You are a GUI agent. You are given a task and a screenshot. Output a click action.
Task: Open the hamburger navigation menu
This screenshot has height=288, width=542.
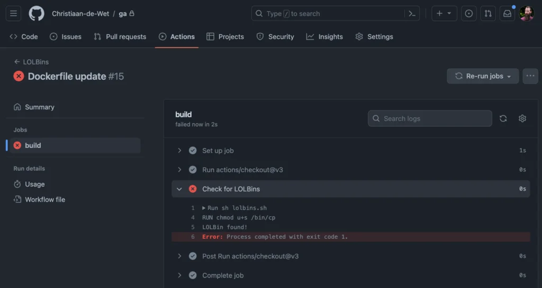coord(13,14)
